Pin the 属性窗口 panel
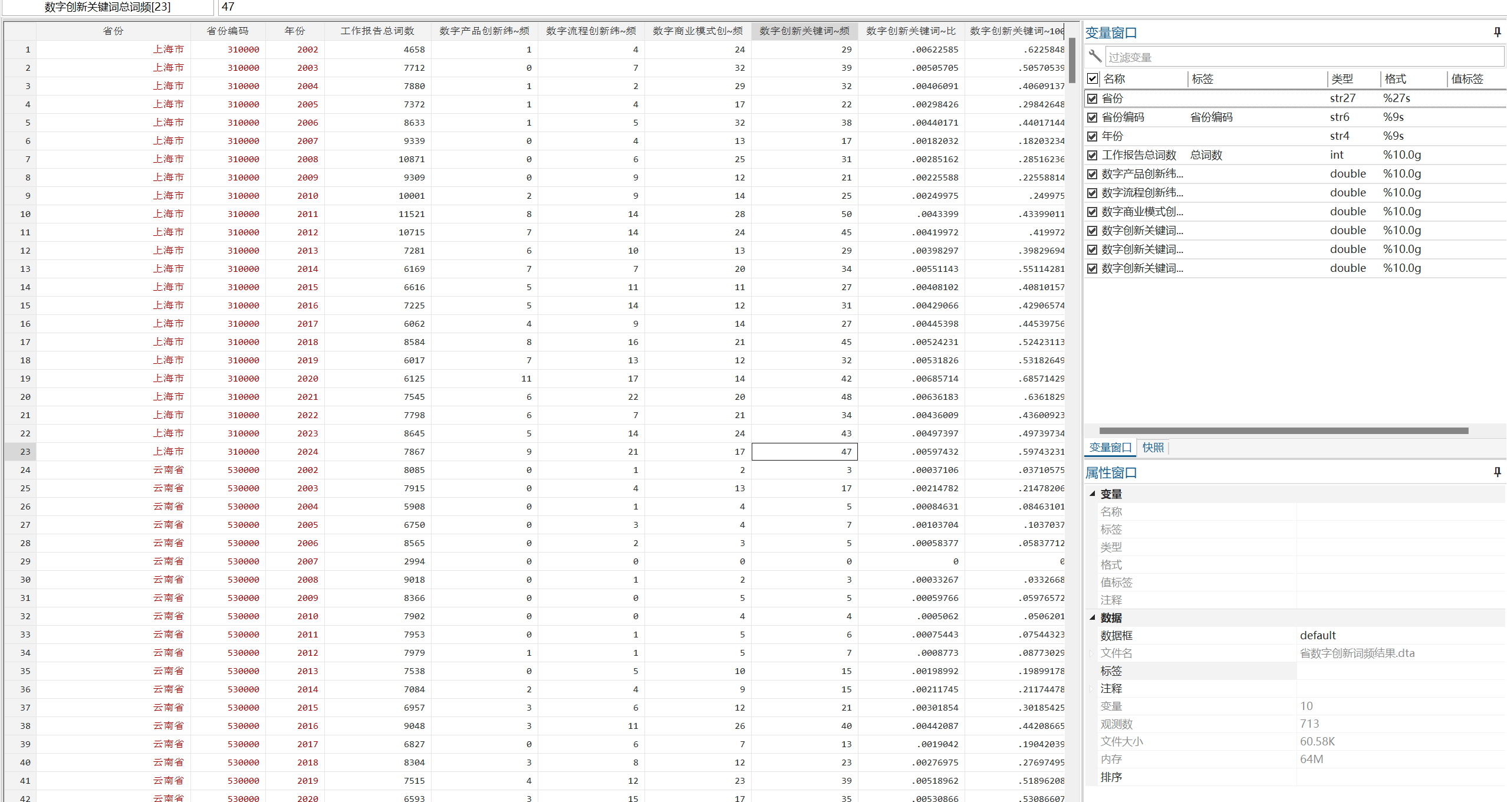This screenshot has height=802, width=1507. 1496,472
